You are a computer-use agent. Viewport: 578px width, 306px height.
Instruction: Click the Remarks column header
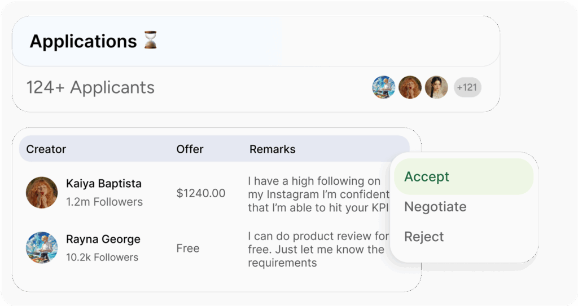pyautogui.click(x=273, y=149)
